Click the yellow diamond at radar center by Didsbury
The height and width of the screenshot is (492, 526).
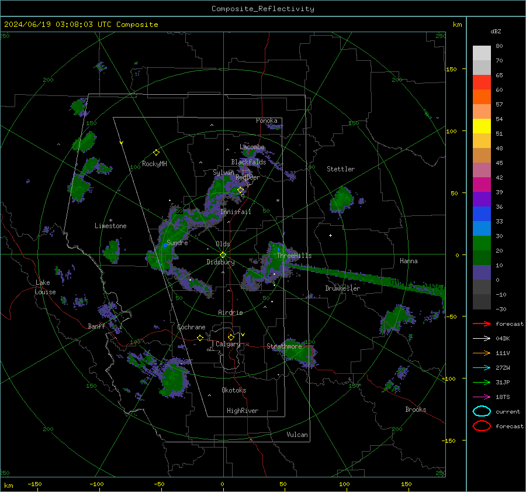pos(223,255)
